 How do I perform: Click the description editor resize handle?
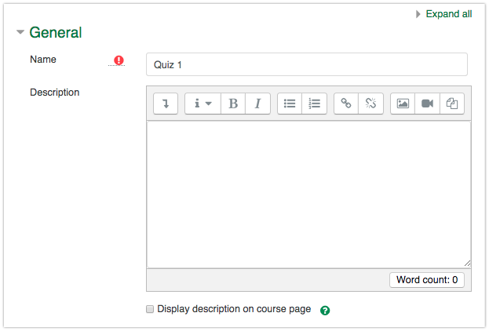click(x=467, y=263)
